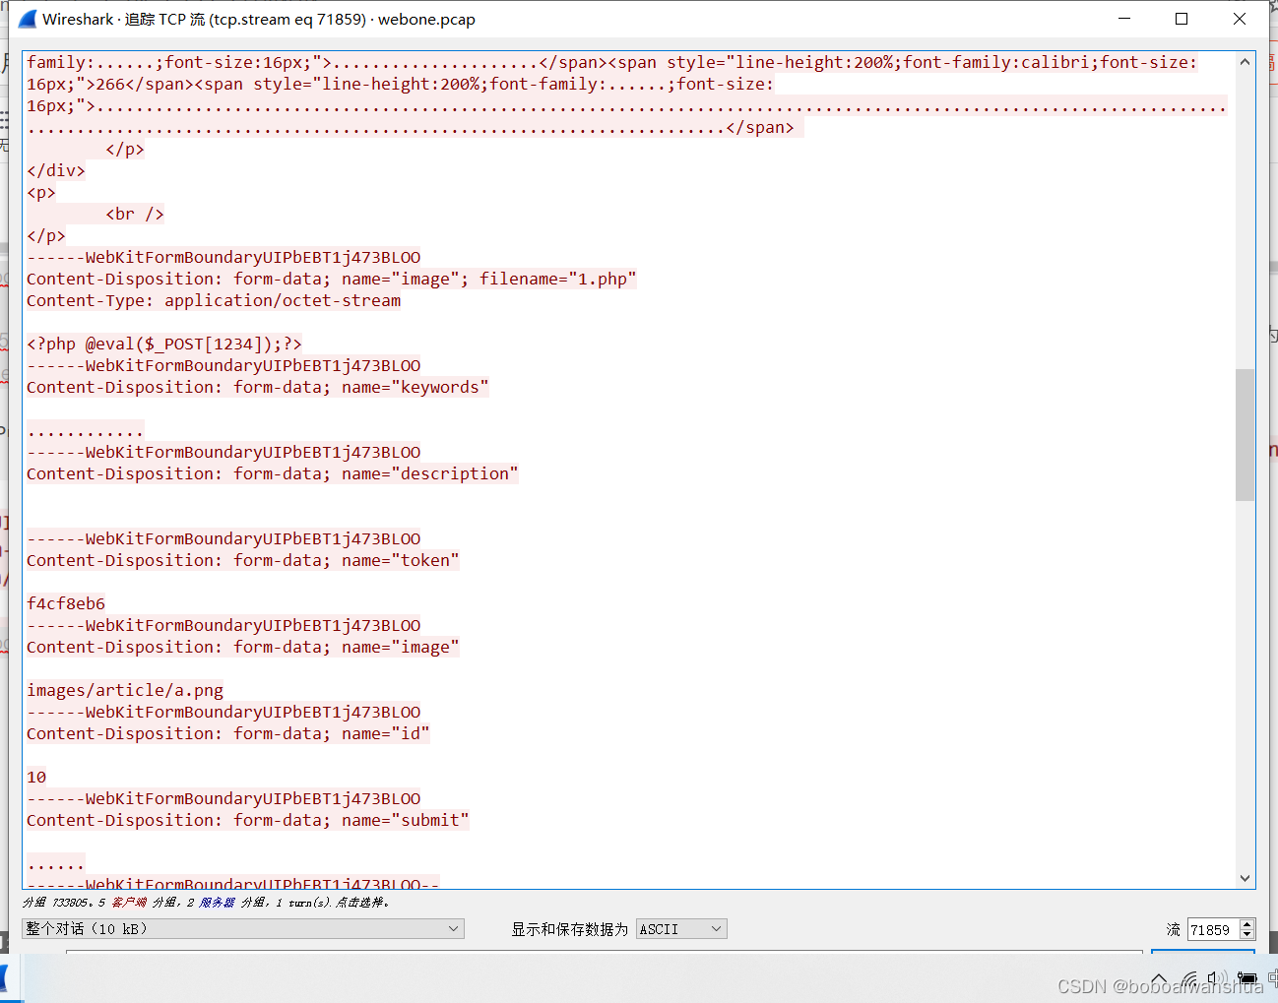This screenshot has height=1003, width=1278.
Task: Click the 显示和保存数据为 label
Action: pos(569,929)
